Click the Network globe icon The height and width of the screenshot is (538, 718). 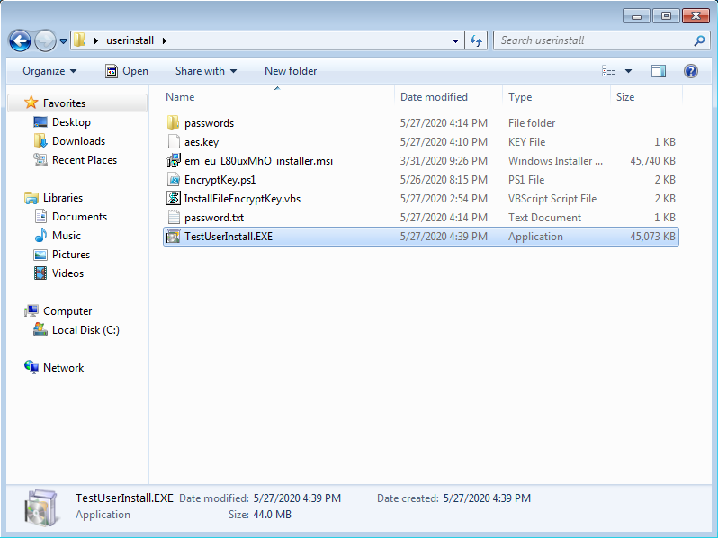[31, 367]
